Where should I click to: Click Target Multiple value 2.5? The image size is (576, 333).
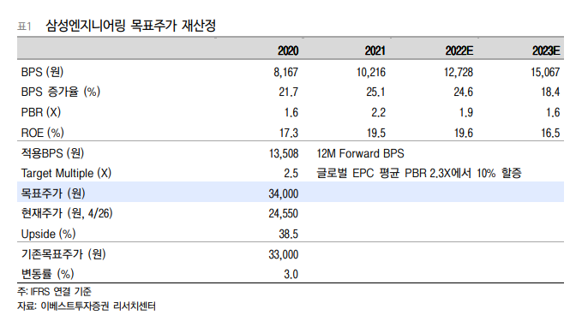[x=291, y=174]
